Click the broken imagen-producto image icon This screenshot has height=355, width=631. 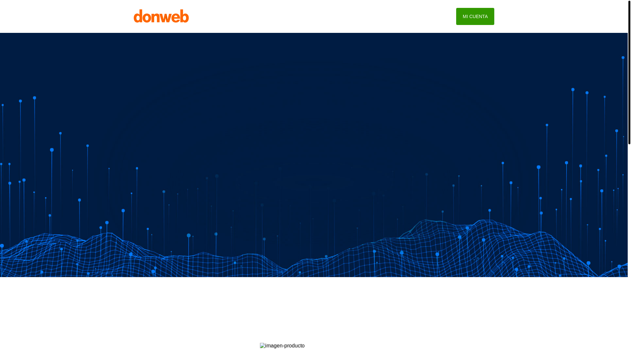click(262, 346)
